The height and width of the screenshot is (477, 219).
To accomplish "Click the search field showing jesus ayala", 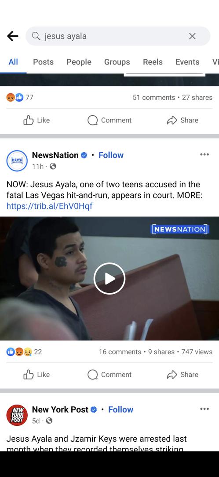I will (118, 36).
